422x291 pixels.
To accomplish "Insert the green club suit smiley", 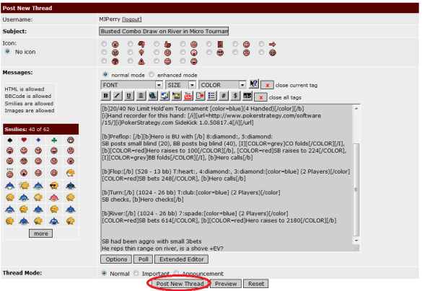I will [x=54, y=140].
